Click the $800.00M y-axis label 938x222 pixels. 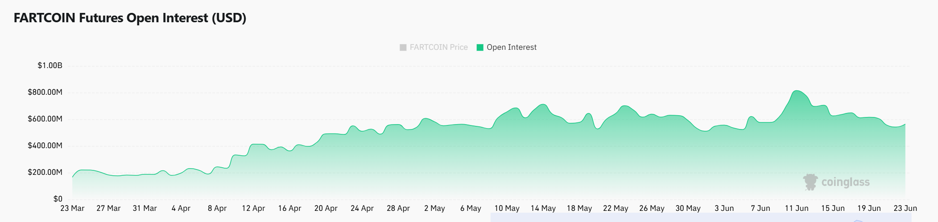click(45, 92)
